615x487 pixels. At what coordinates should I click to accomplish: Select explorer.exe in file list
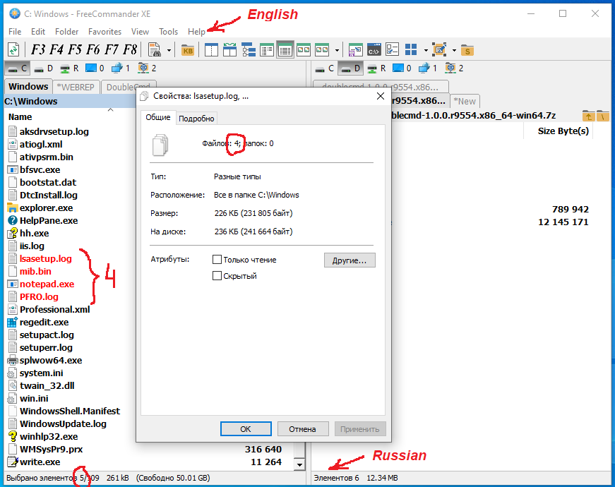[x=47, y=208]
